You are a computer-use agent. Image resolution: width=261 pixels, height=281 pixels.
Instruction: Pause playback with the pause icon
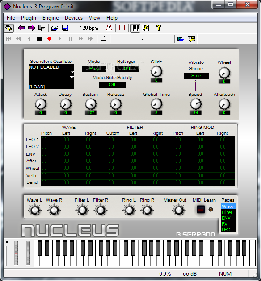pyautogui.click(x=70, y=38)
